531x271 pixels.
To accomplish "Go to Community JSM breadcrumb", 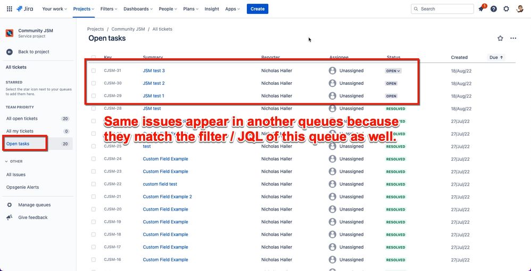I will [128, 29].
